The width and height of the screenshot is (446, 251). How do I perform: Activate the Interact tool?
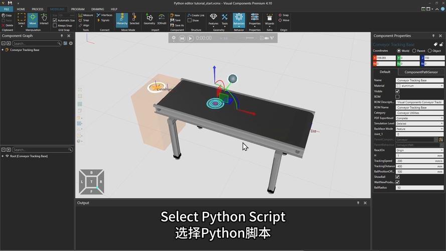44,20
